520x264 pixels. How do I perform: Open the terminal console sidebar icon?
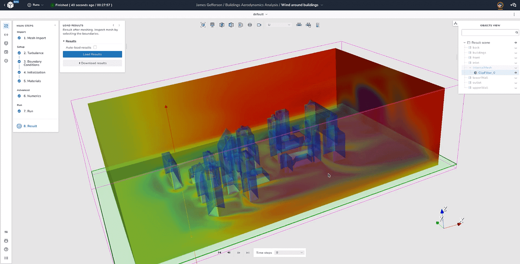6,52
